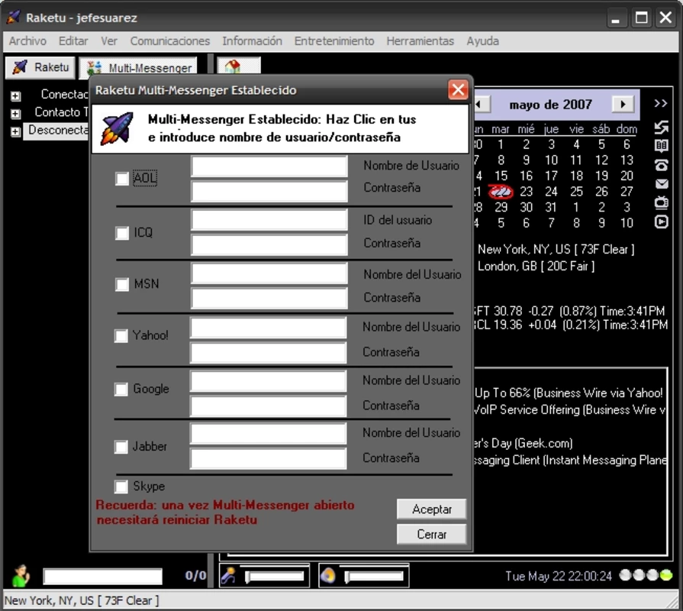This screenshot has height=611, width=683.
Task: Click the TV icon in right sidebar
Action: point(661,202)
